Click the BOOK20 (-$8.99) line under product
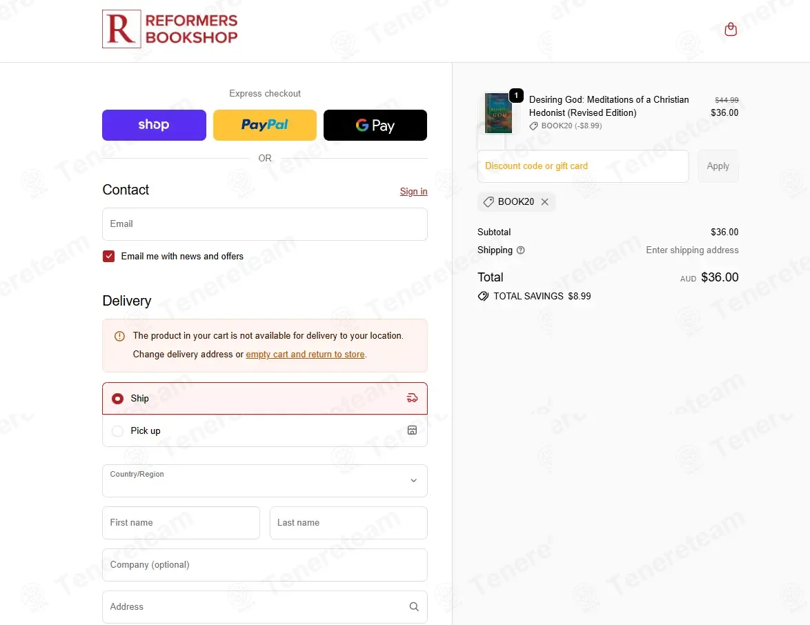The image size is (810, 625). pos(566,126)
